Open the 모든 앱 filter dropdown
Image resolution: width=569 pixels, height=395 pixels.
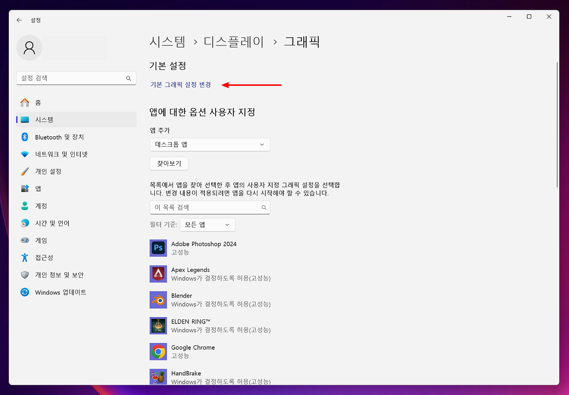pyautogui.click(x=207, y=224)
